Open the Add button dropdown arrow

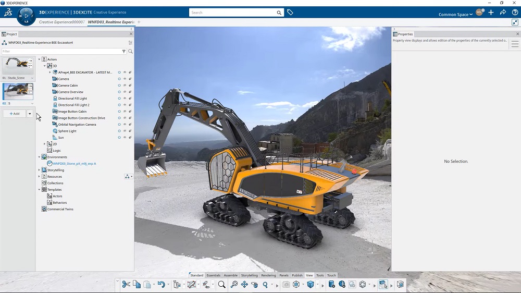(30, 114)
